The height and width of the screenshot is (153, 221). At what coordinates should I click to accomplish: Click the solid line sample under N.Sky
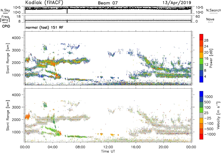5,13
